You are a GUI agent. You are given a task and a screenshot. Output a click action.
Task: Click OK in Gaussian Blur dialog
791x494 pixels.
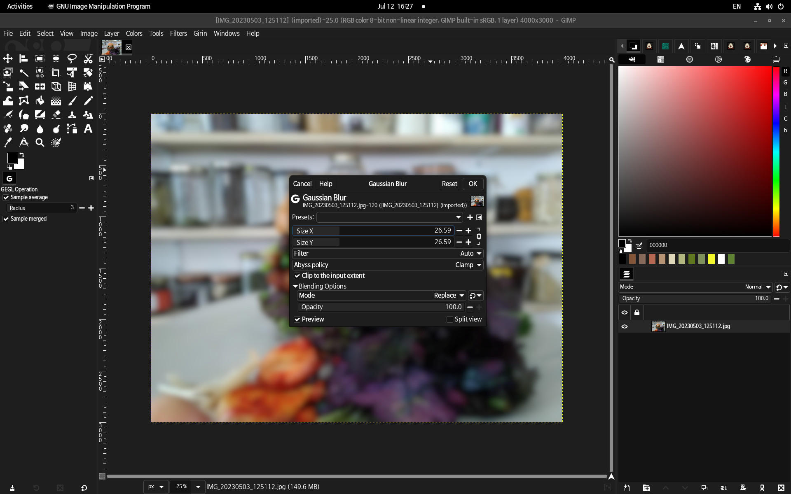(x=473, y=184)
